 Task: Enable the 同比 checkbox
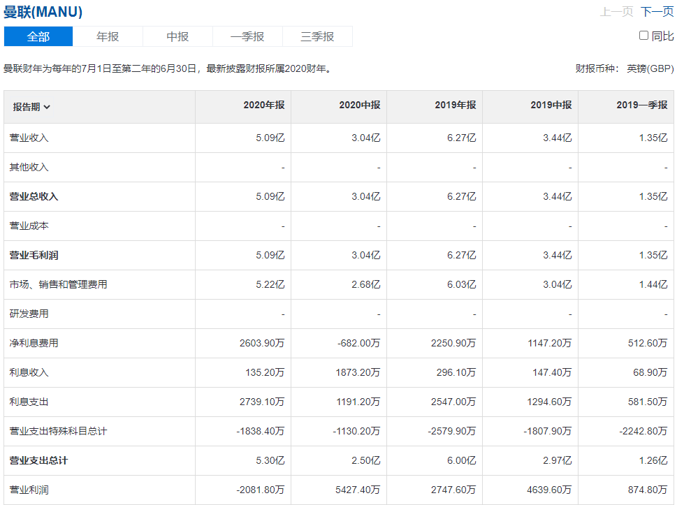pyautogui.click(x=643, y=36)
